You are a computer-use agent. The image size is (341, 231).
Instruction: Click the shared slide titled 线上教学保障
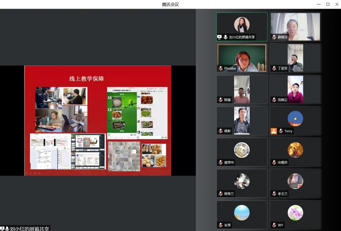(98, 121)
